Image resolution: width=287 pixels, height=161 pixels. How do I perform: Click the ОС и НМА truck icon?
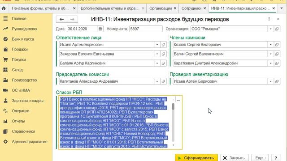coord(5,90)
